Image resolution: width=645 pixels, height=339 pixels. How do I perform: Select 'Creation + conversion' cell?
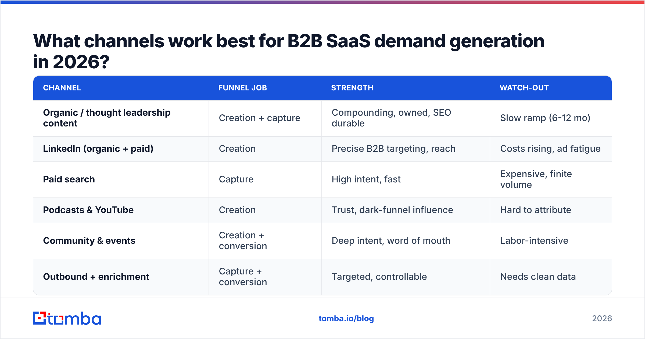point(265,241)
